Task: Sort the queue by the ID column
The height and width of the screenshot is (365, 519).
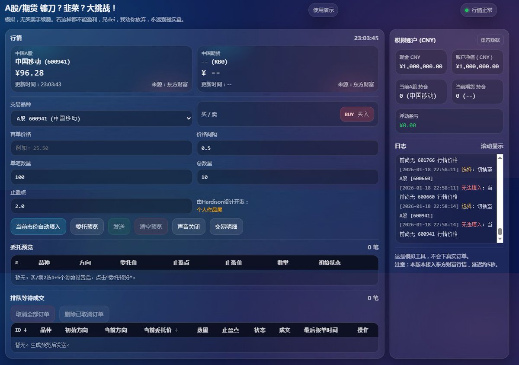Action: (20, 330)
